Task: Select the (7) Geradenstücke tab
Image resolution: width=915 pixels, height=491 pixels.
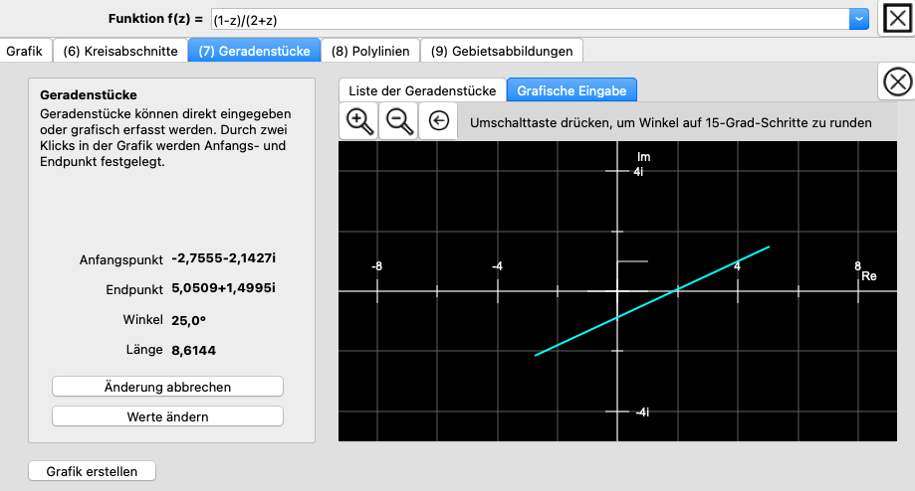Action: 254,51
